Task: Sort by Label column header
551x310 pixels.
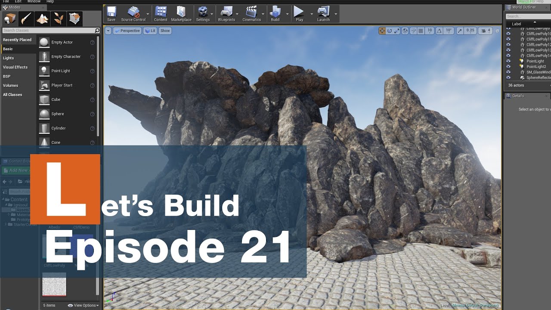Action: point(516,24)
